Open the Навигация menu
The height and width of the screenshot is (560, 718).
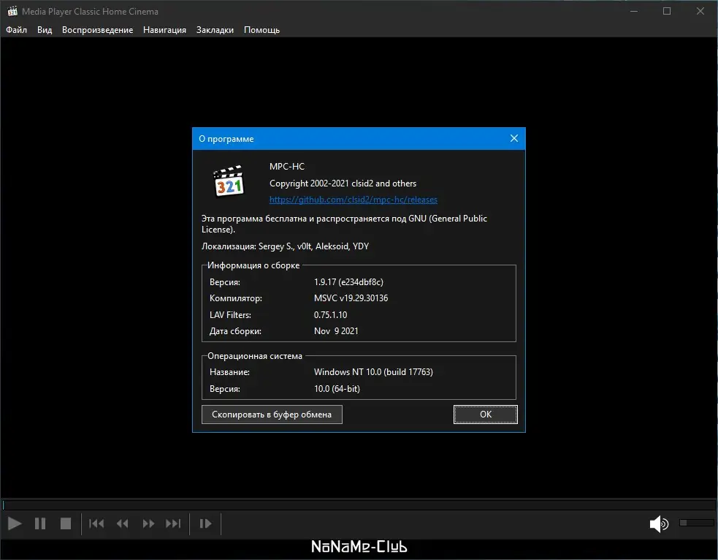click(164, 30)
